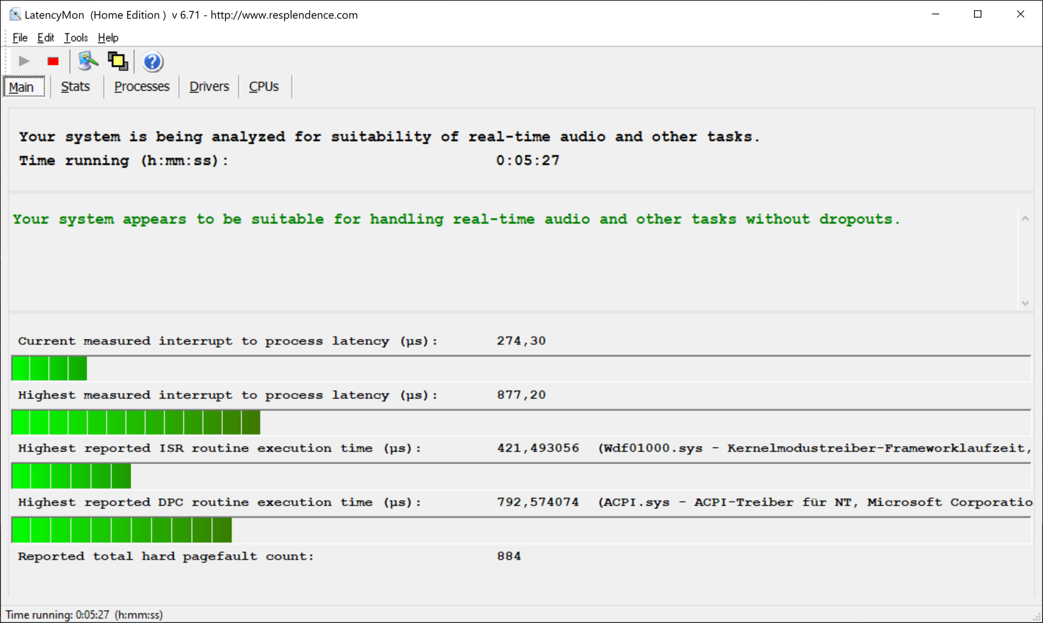Image resolution: width=1043 pixels, height=623 pixels.
Task: Open the options icon with magnifier
Action: [x=87, y=61]
